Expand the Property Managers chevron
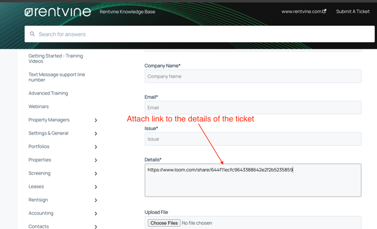 96,120
